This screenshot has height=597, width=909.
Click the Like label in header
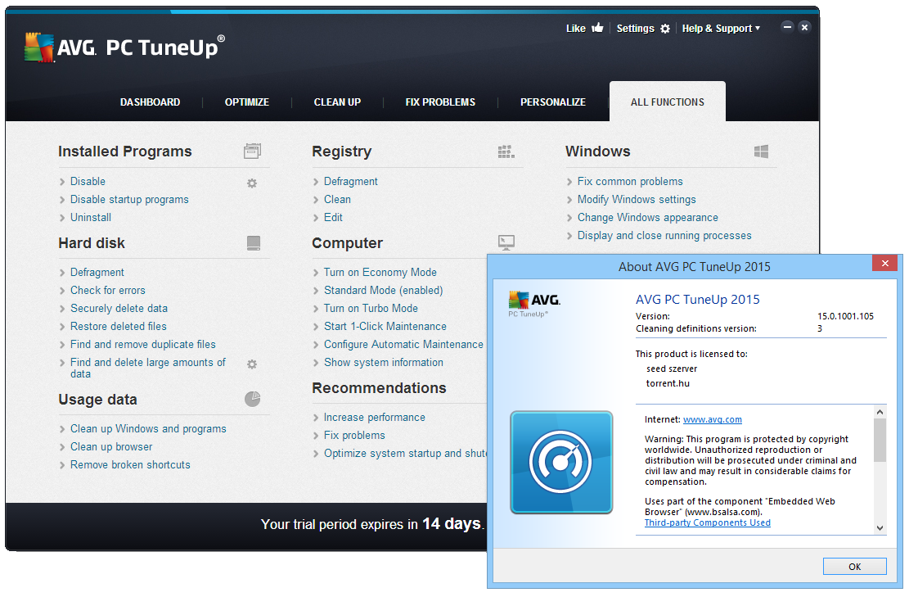click(x=576, y=29)
